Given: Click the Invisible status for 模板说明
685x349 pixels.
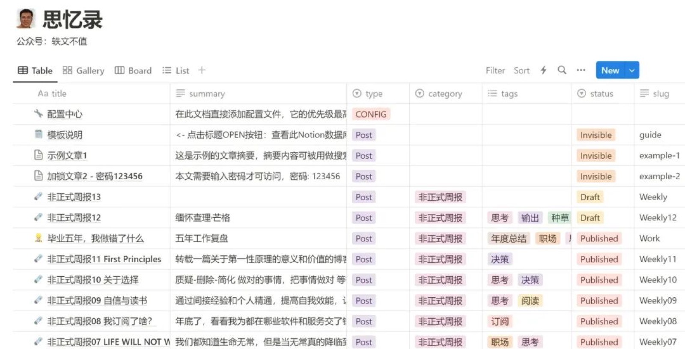Looking at the screenshot, I should click(596, 135).
